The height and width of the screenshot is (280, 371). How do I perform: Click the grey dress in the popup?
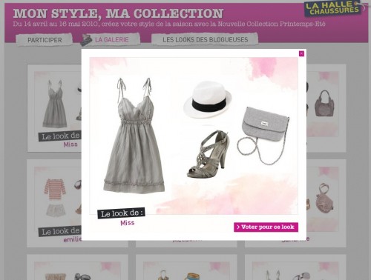pyautogui.click(x=134, y=136)
